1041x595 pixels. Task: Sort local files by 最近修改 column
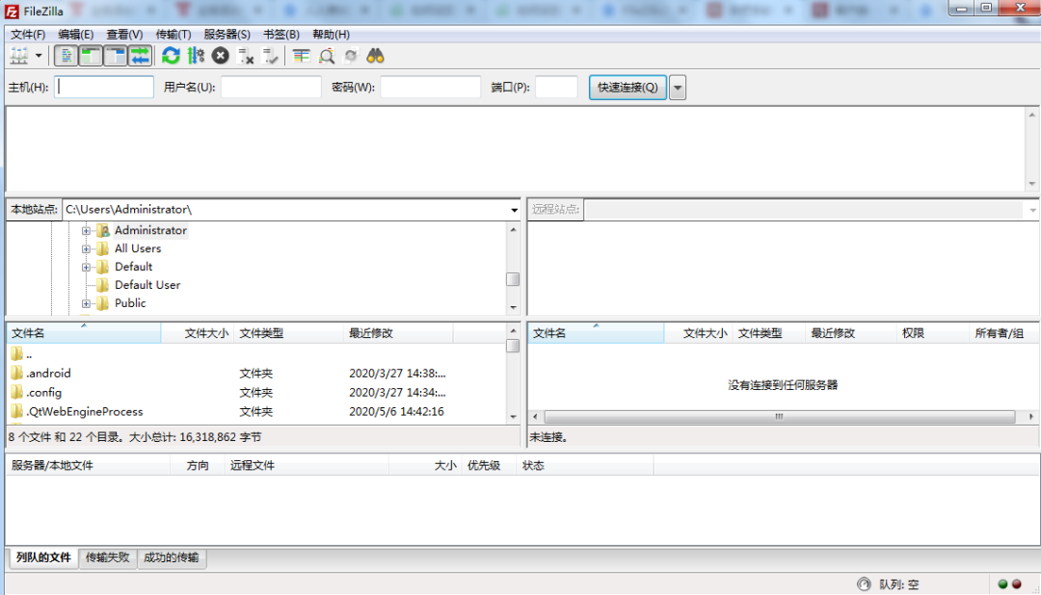398,333
